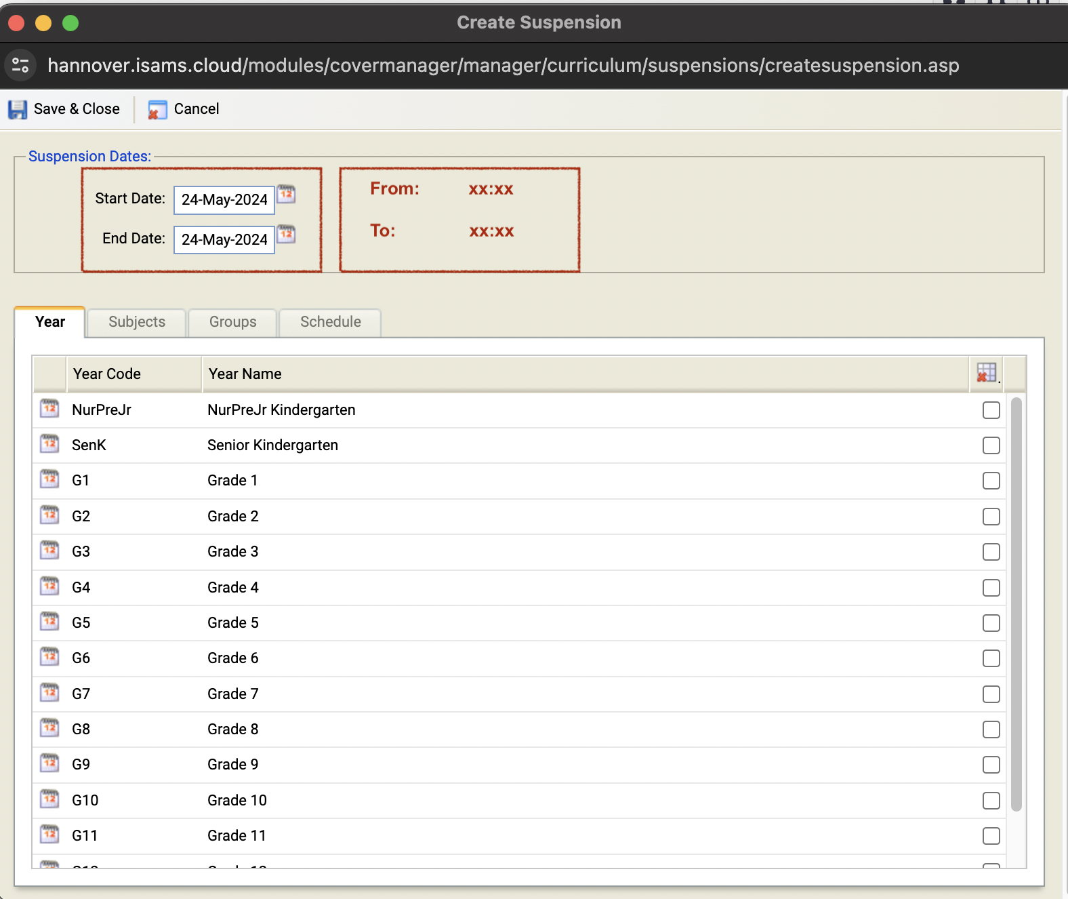1068x899 pixels.
Task: Open the Start Date calendar picker
Action: coord(287,195)
